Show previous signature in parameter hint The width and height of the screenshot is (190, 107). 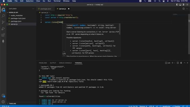coord(64,52)
